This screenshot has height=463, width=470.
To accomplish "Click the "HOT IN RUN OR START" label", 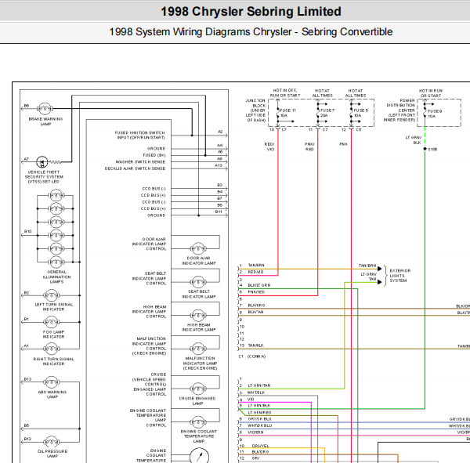I will [x=431, y=93].
